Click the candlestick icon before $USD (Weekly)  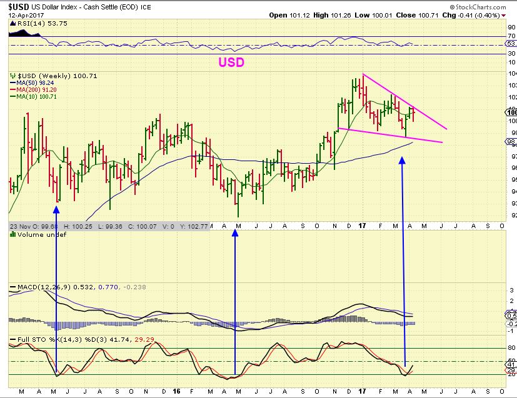click(13, 76)
